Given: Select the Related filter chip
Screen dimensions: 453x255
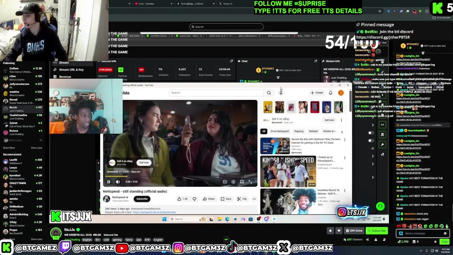Looking at the screenshot, I should pyautogui.click(x=313, y=131).
